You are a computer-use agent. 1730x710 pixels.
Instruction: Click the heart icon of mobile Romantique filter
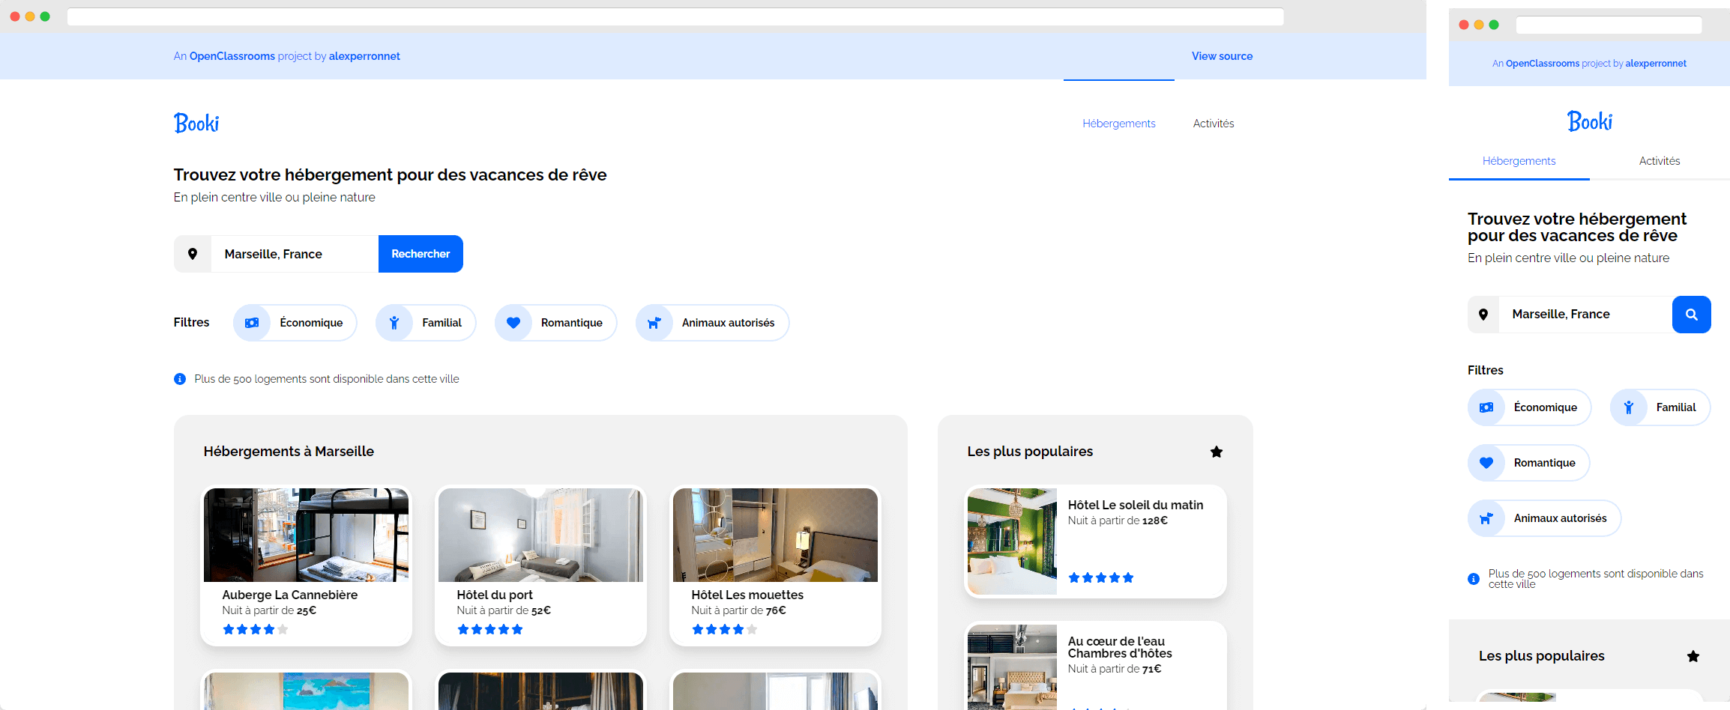(1486, 463)
